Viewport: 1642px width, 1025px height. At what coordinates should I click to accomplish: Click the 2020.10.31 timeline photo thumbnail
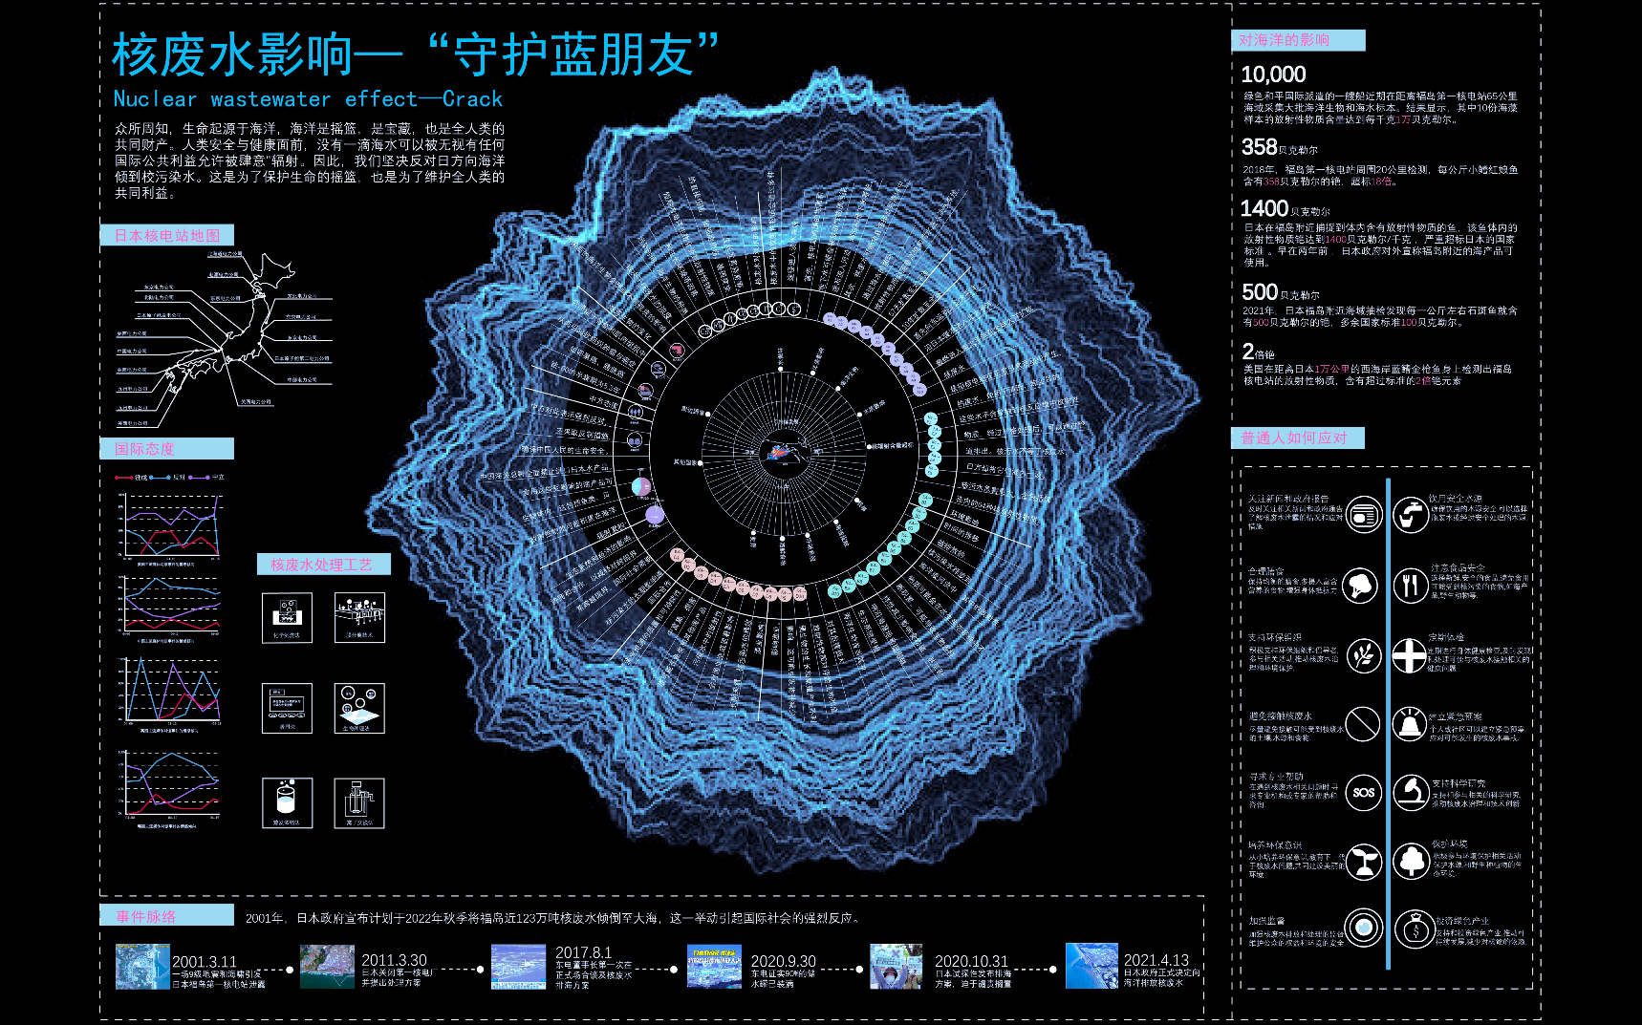click(896, 967)
